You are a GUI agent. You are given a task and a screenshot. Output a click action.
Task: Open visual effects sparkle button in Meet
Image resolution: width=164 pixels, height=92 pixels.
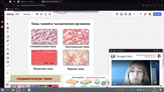click(155, 82)
